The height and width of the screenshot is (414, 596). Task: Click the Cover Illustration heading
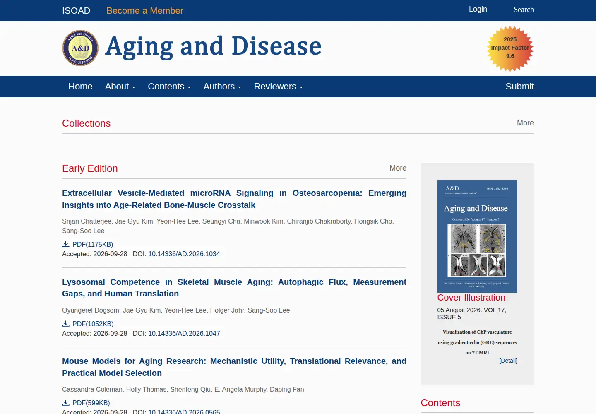[x=471, y=298]
